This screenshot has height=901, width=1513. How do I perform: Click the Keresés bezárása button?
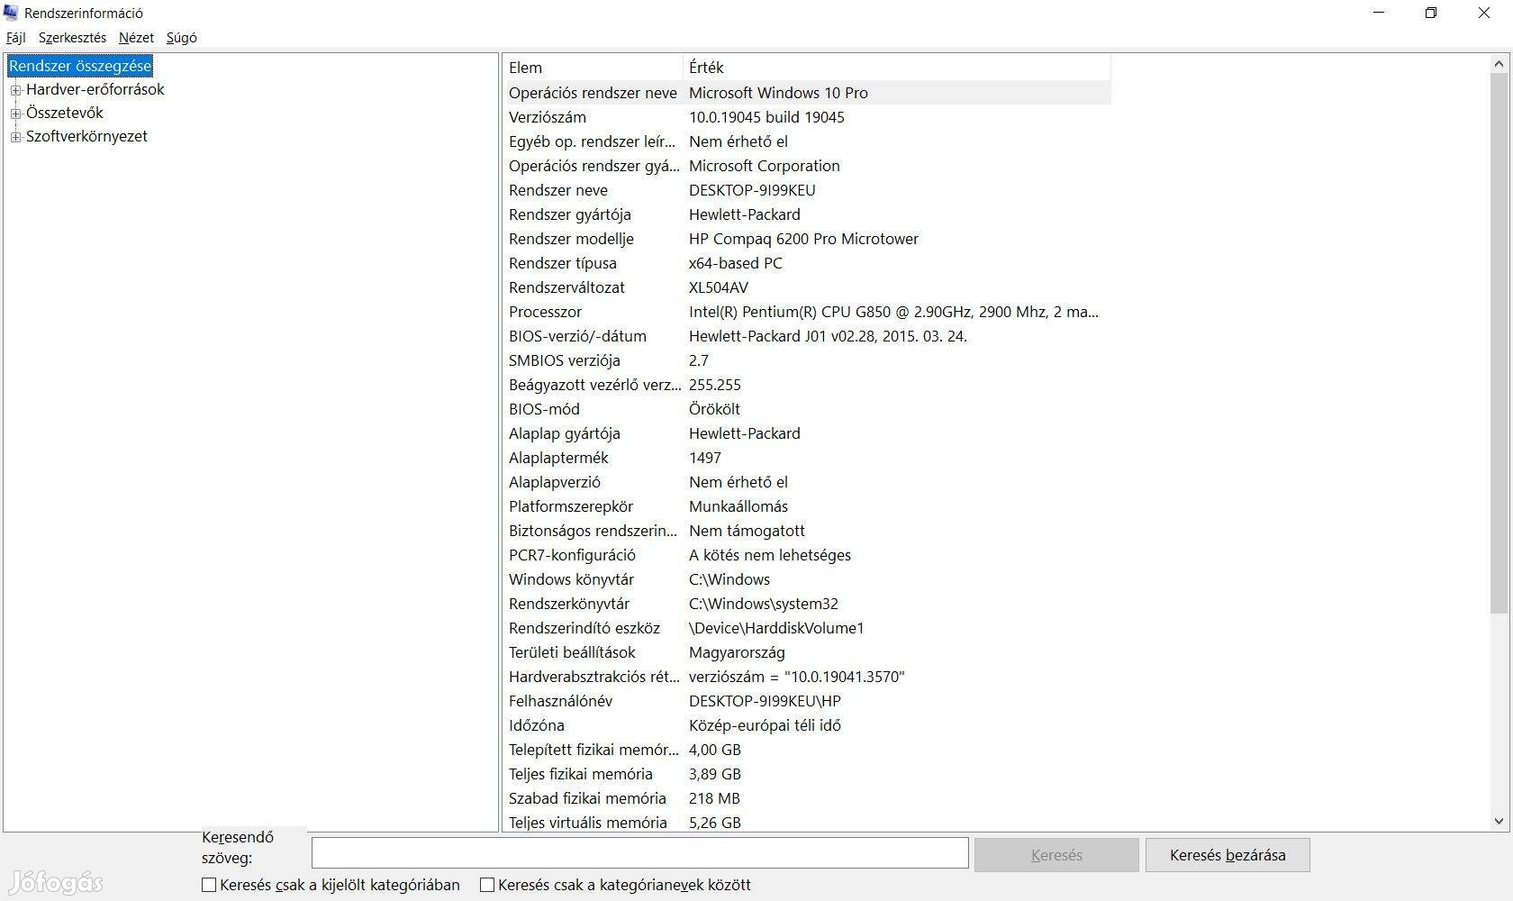tap(1228, 855)
